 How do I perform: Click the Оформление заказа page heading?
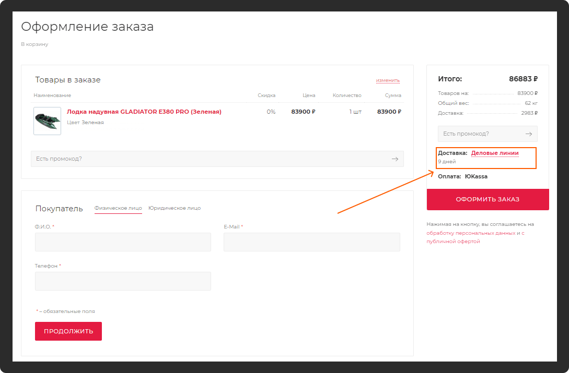[x=87, y=27]
